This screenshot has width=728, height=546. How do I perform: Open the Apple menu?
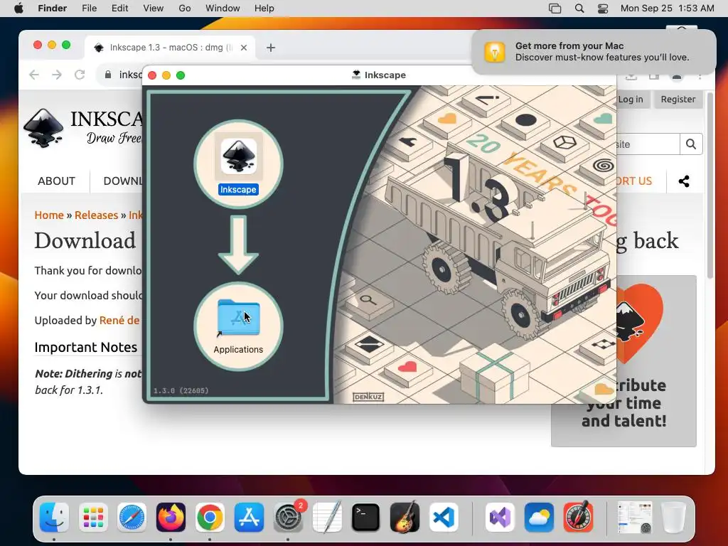coord(18,8)
